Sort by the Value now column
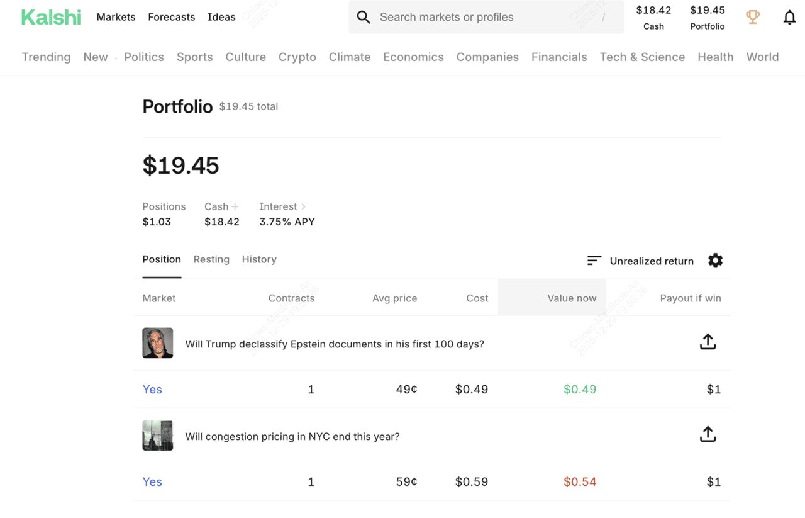 571,298
